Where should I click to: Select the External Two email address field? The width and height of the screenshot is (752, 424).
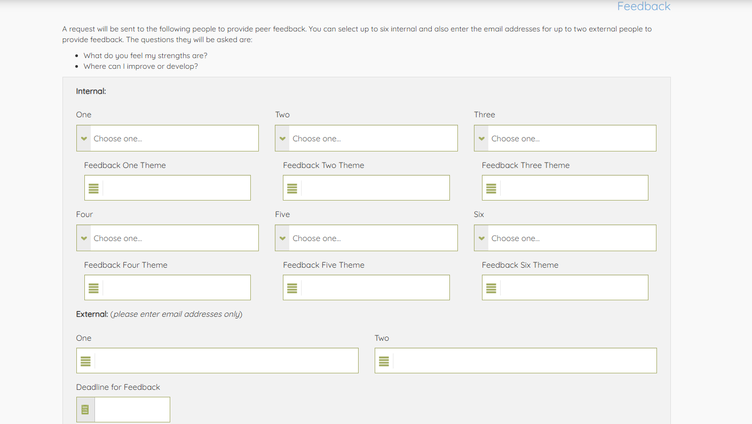(x=524, y=361)
